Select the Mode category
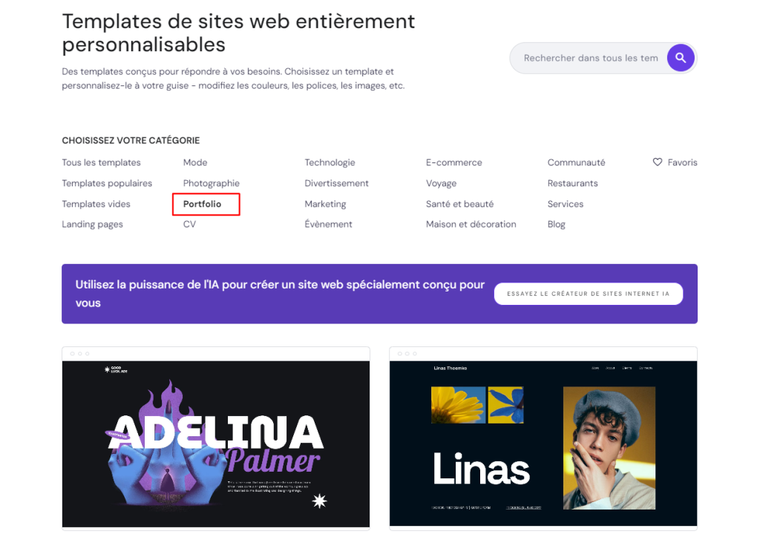The height and width of the screenshot is (537, 760). [x=195, y=162]
